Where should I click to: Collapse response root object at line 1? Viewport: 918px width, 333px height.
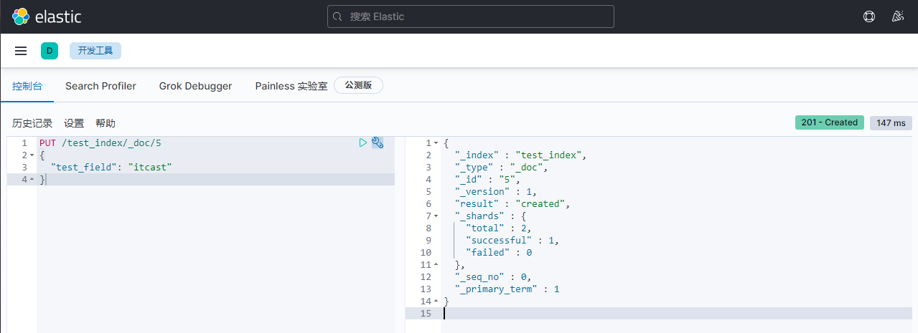[436, 143]
